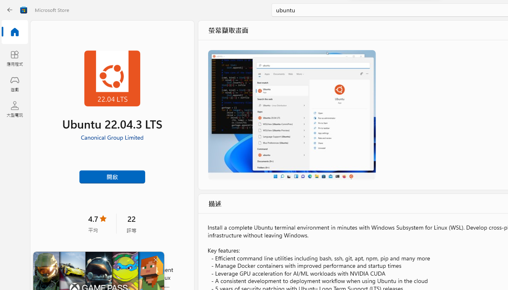Click the 'Efficient command line utilities' line
This screenshot has height=290, width=508.
pos(321,258)
